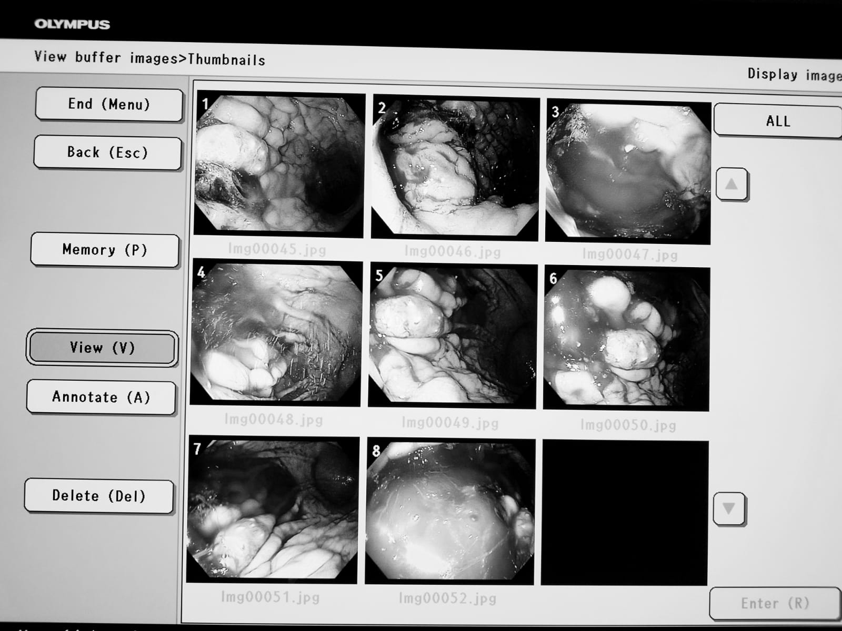The image size is (842, 631).
Task: Choose thumbnail 4 Img00048.jpg
Action: (276, 333)
